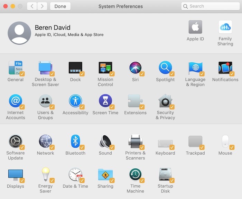
Task: Toggle the Mouse pane checkbox
Action: (232, 147)
